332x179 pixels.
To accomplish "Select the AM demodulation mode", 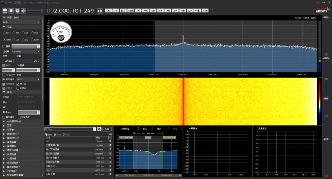I will [x=15, y=33].
